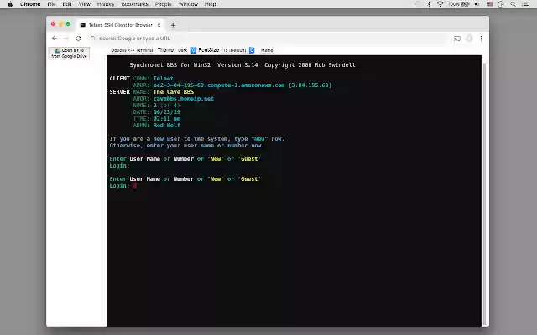This screenshot has width=537, height=335.
Task: Click Open a File from Google Drive button
Action: point(69,53)
